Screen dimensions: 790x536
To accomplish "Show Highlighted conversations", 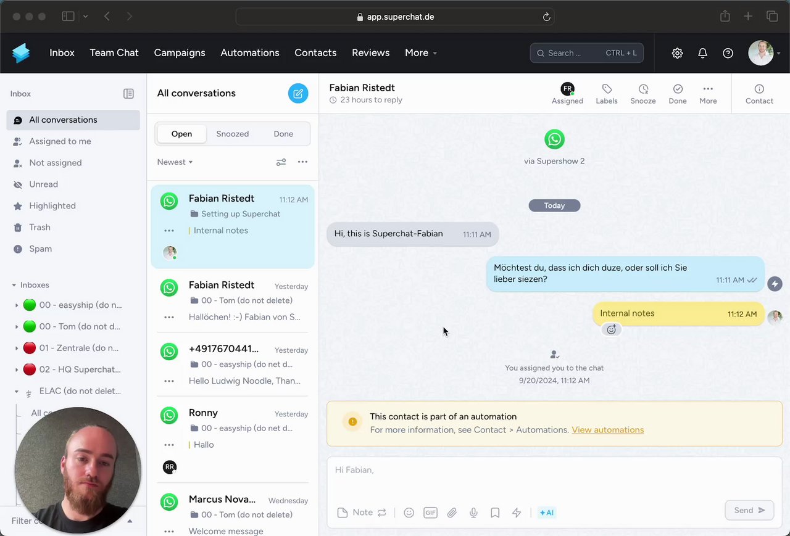I will (73, 206).
